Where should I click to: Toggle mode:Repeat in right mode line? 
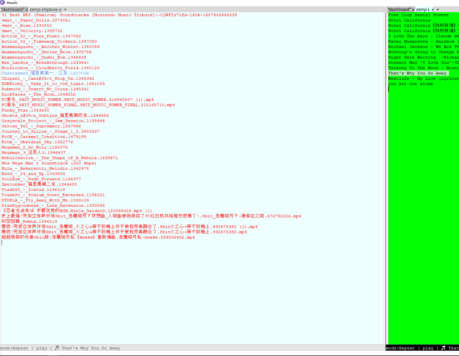(x=400, y=348)
